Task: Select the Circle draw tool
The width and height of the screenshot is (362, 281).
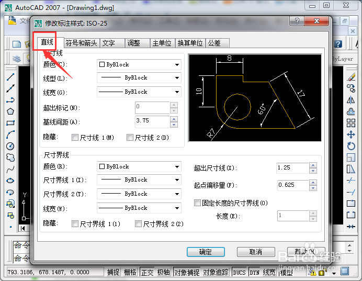Action: tap(10, 146)
